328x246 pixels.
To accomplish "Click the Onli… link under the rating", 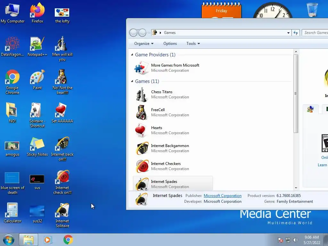I will tap(325, 158).
